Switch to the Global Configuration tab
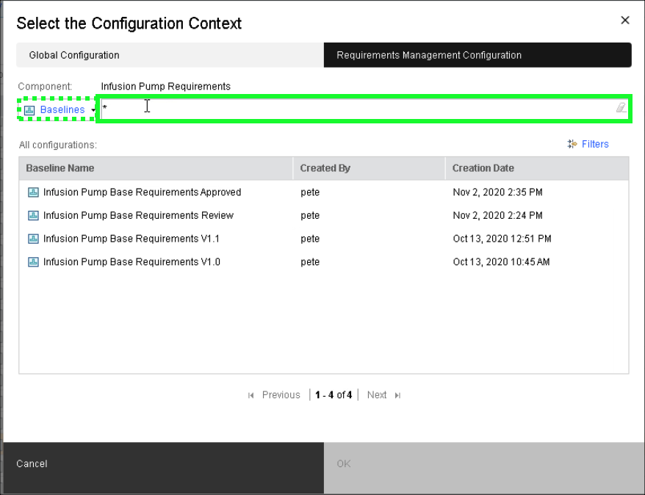The width and height of the screenshot is (645, 495). click(x=74, y=55)
